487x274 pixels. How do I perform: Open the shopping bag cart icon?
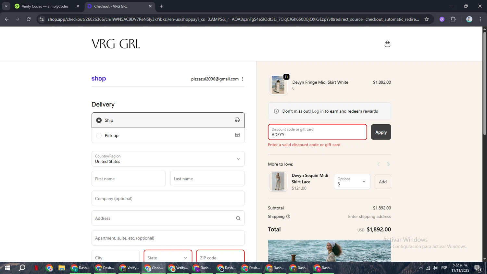[387, 44]
